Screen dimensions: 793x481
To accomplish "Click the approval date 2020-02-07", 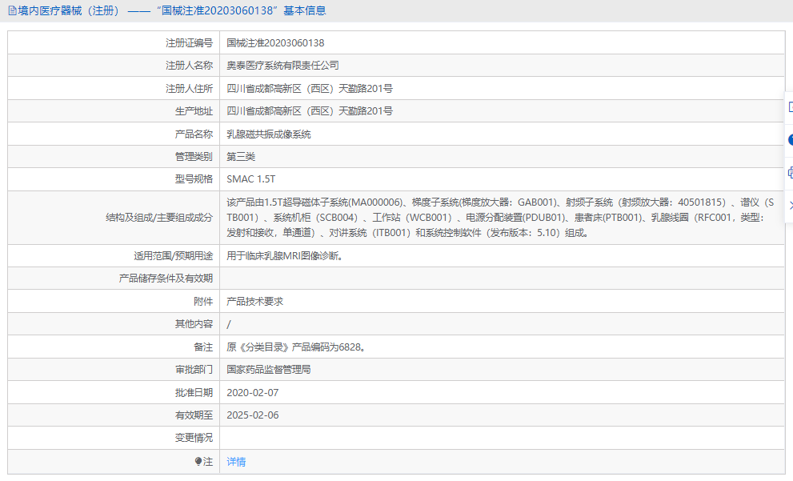I will (x=253, y=392).
